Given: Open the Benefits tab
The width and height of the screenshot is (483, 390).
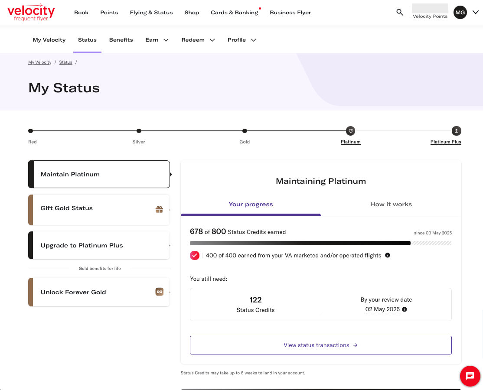Looking at the screenshot, I should click(121, 40).
